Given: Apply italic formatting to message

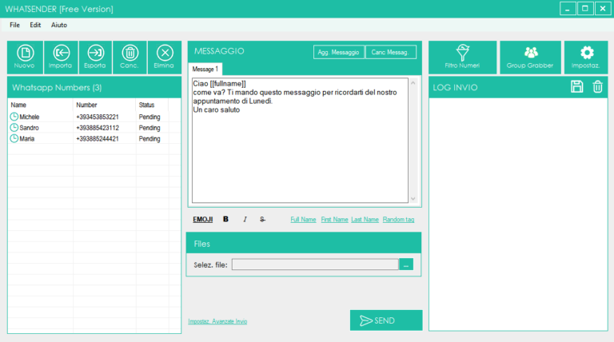Looking at the screenshot, I should click(245, 219).
